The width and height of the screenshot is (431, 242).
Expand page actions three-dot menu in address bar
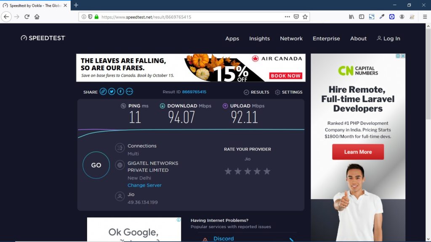pyautogui.click(x=287, y=17)
